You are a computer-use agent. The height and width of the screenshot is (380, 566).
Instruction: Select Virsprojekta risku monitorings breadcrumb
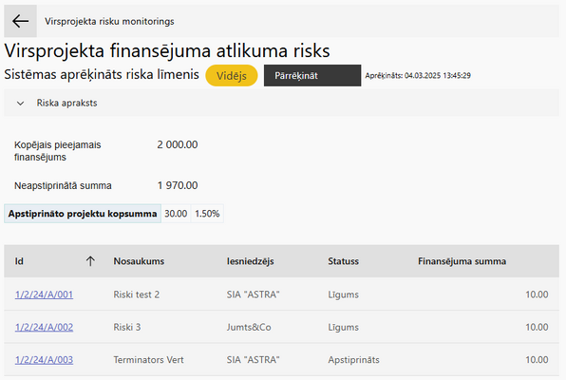(109, 21)
